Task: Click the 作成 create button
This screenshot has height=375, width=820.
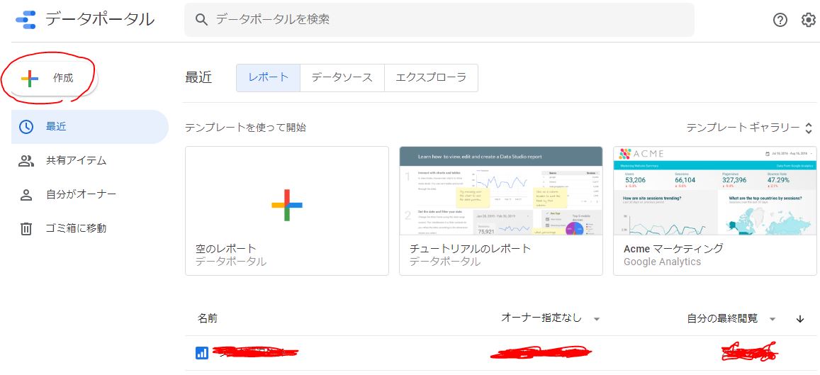Action: pyautogui.click(x=49, y=78)
